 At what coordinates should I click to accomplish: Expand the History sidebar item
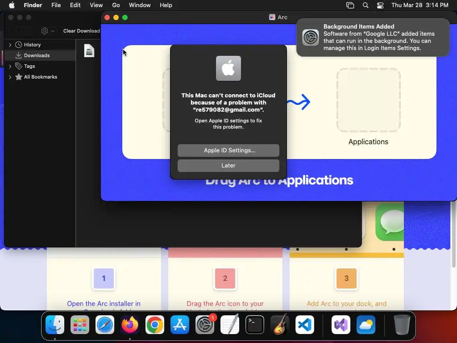click(10, 45)
